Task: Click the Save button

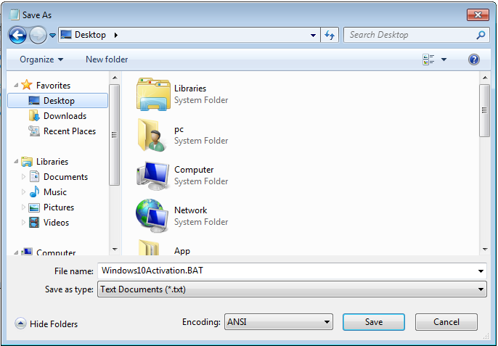Action: click(x=373, y=322)
